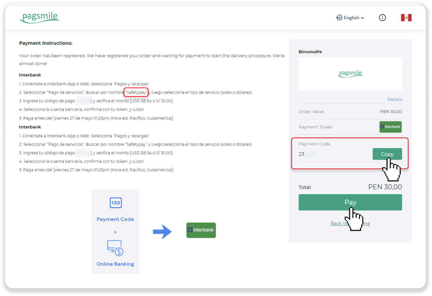This screenshot has height=296, width=432.
Task: Click the highlighted Safetypay text
Action: [136, 92]
